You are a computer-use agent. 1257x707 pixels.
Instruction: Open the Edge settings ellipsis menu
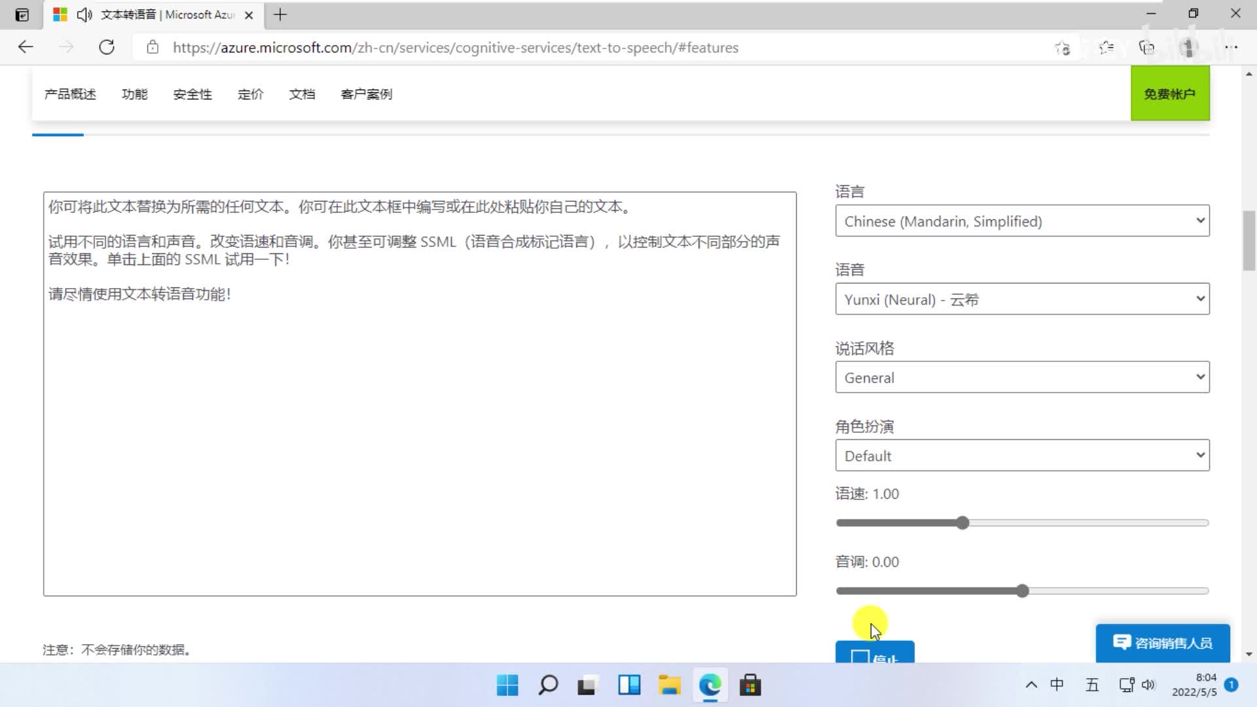click(1231, 47)
